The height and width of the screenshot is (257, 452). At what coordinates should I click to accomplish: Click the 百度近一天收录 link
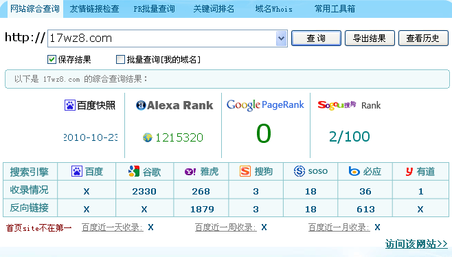pos(113,227)
